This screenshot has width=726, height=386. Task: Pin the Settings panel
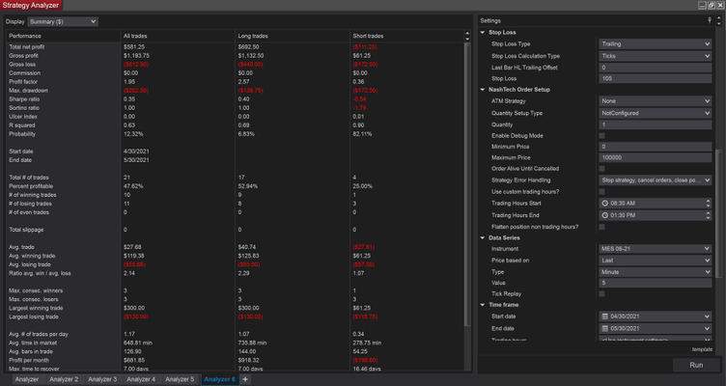(x=711, y=19)
